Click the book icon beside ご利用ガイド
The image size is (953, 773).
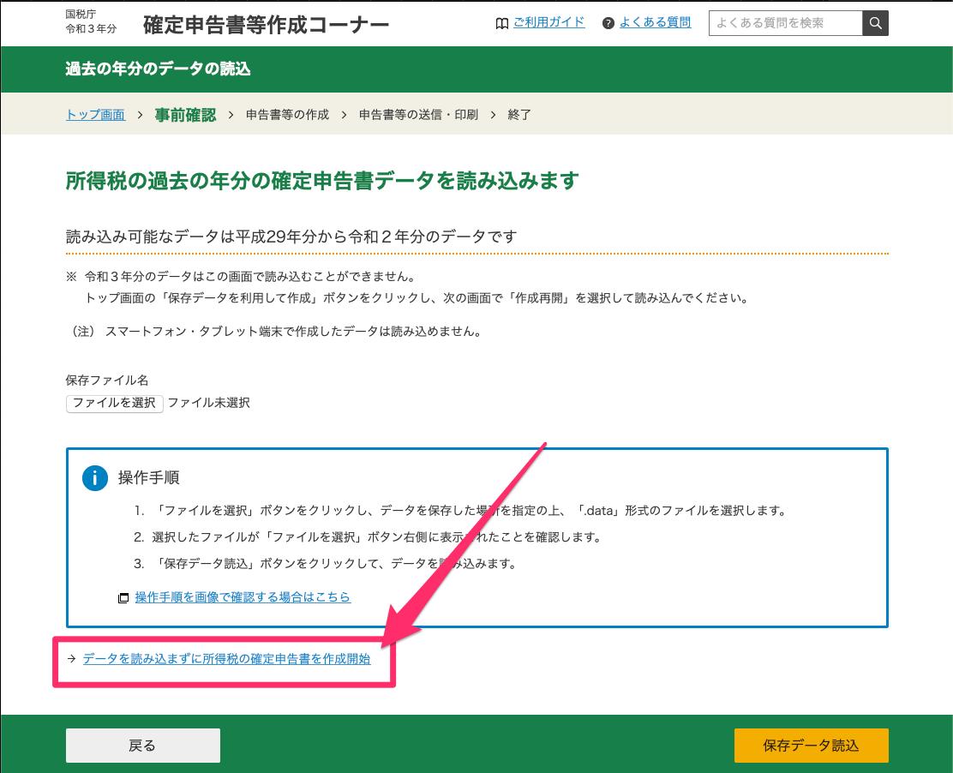tap(502, 24)
